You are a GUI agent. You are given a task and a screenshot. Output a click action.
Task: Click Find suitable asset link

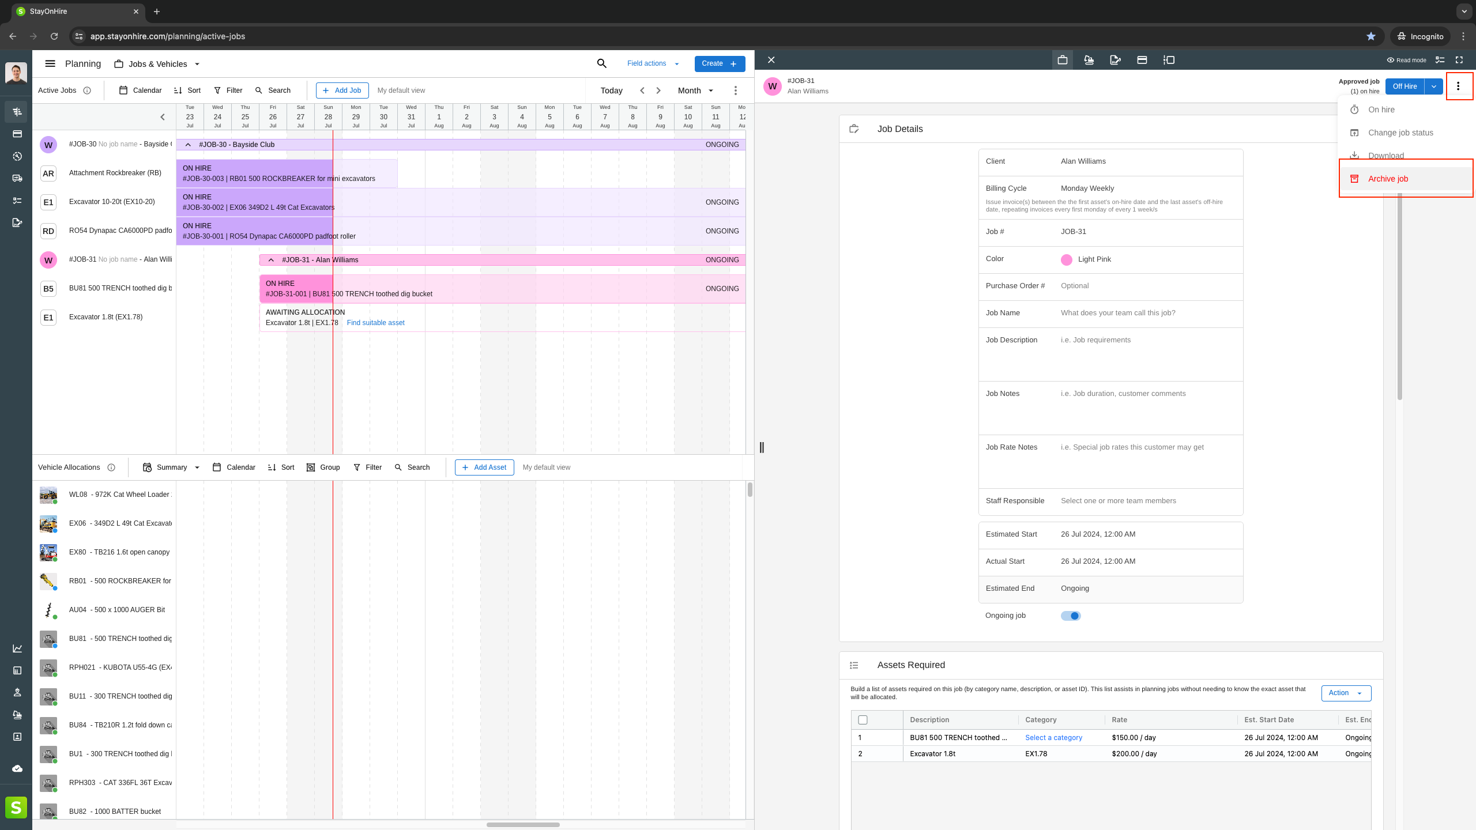(x=375, y=323)
